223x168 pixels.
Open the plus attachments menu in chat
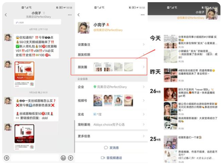[71, 158]
